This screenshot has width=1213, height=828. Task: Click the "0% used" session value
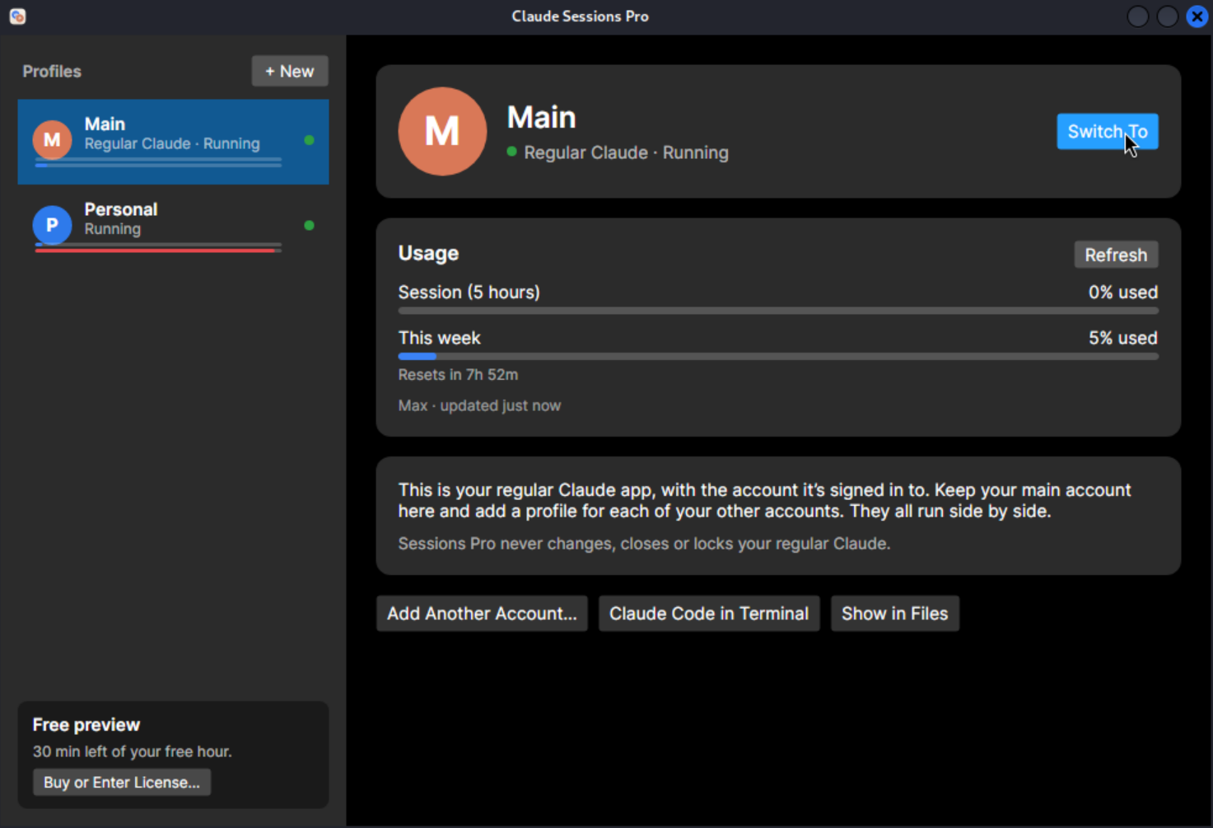(x=1122, y=292)
